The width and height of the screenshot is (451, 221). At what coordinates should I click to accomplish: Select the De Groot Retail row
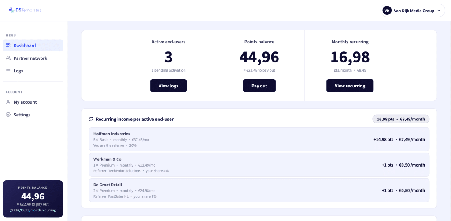(x=259, y=190)
